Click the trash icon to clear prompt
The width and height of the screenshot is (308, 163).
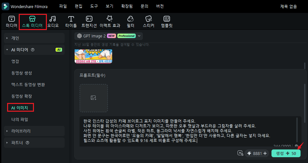coord(297,146)
